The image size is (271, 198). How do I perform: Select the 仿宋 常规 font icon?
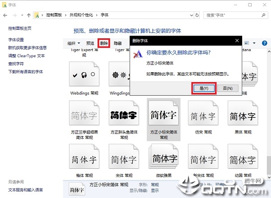tap(203, 115)
